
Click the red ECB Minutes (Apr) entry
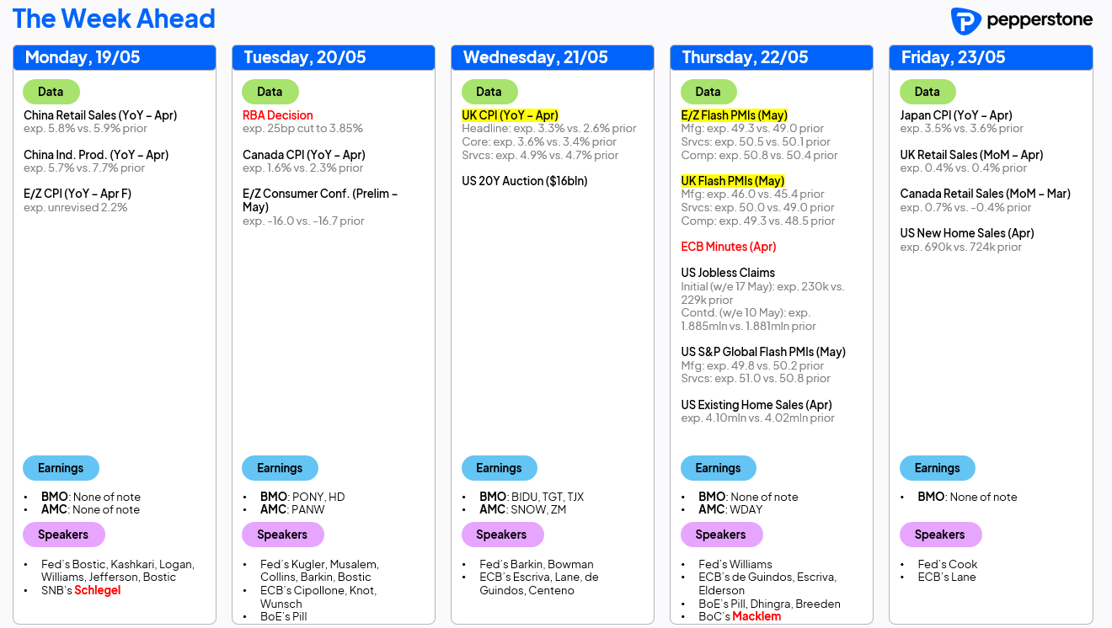click(729, 247)
